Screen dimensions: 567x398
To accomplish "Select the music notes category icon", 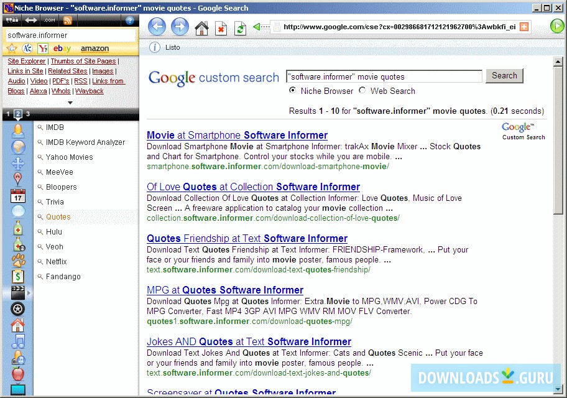I will (17, 341).
